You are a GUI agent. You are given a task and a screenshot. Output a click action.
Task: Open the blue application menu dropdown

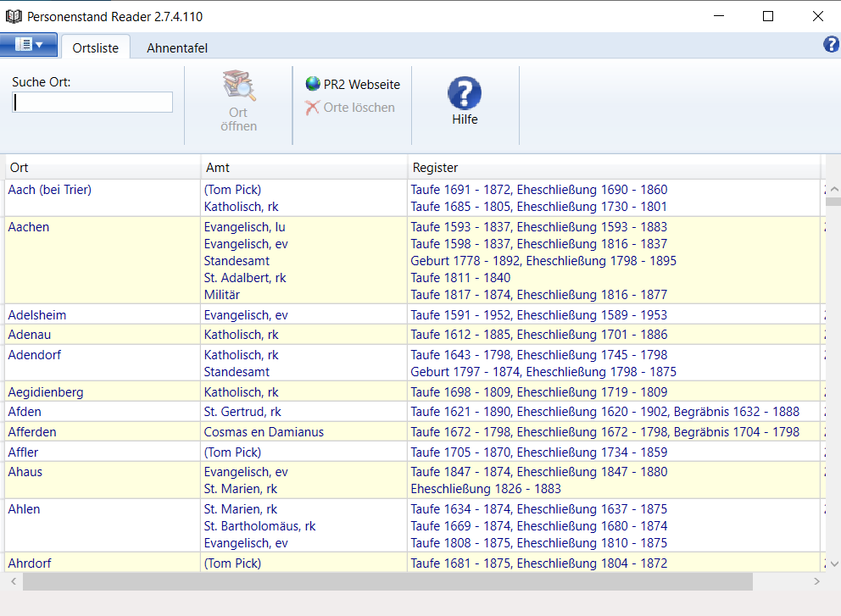pyautogui.click(x=29, y=45)
